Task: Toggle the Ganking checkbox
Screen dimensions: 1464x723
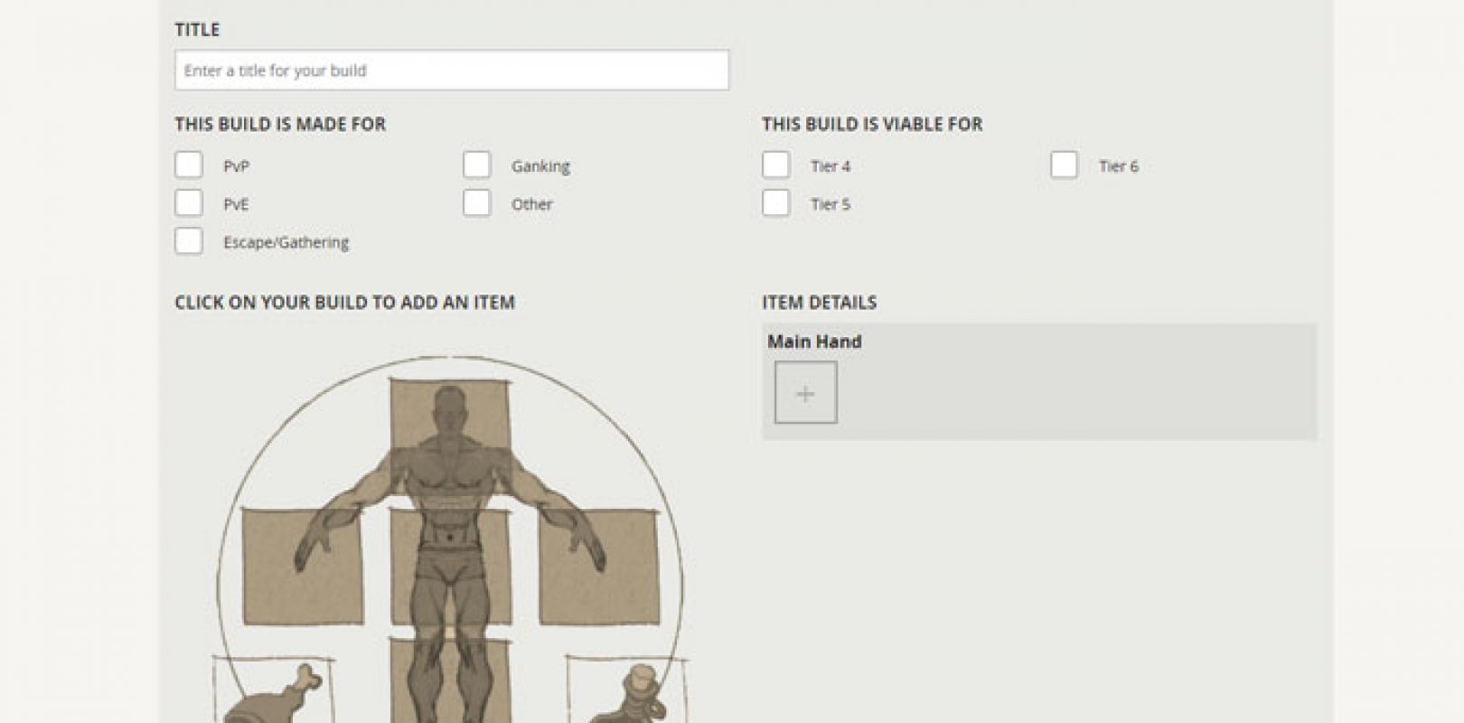Action: pos(477,165)
